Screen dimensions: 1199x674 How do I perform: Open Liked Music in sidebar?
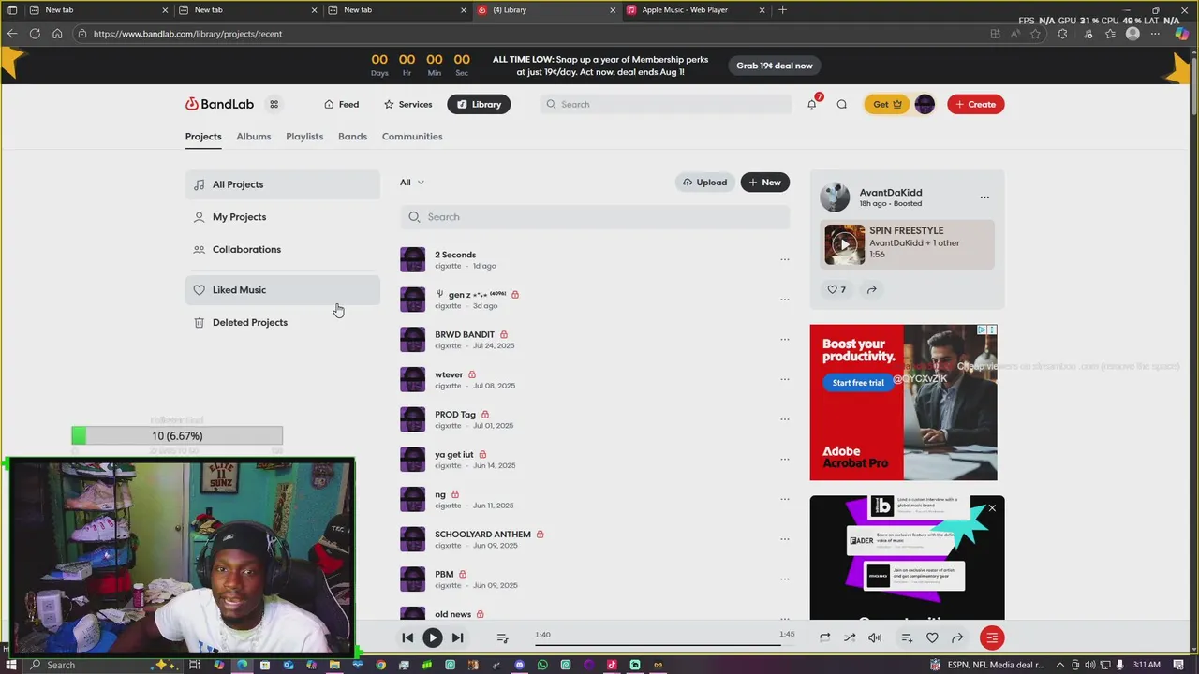click(x=282, y=290)
